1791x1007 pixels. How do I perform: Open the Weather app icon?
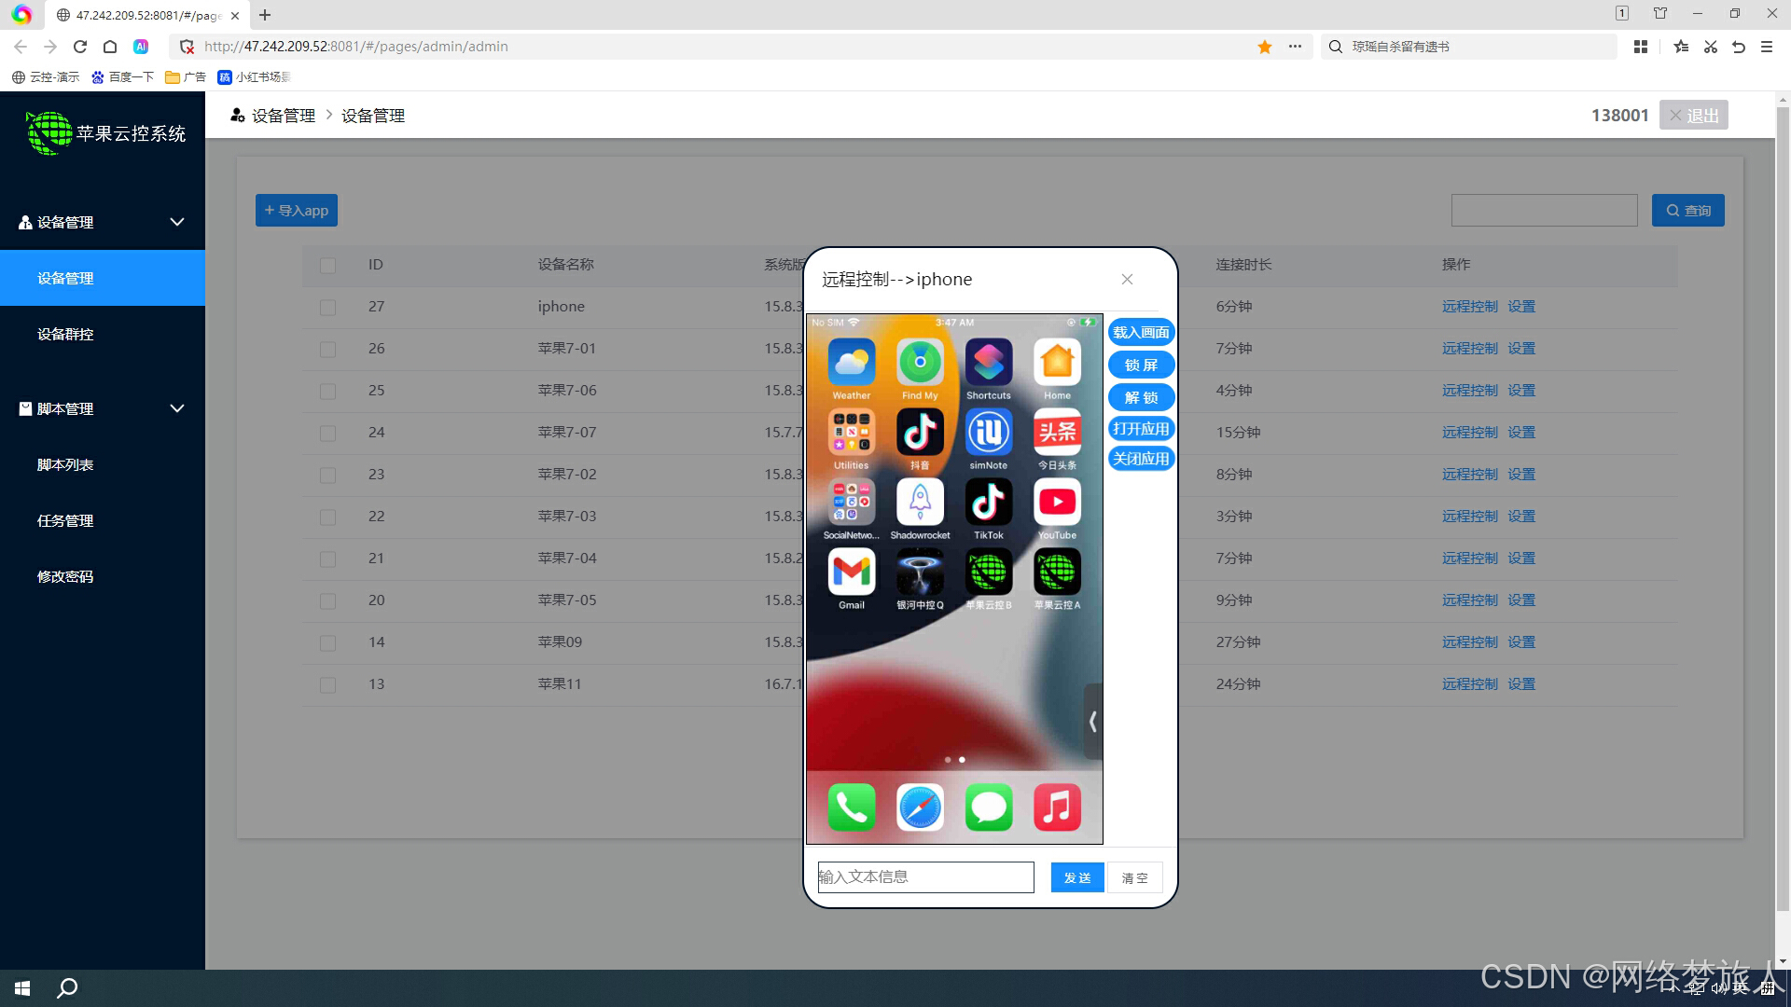[851, 363]
